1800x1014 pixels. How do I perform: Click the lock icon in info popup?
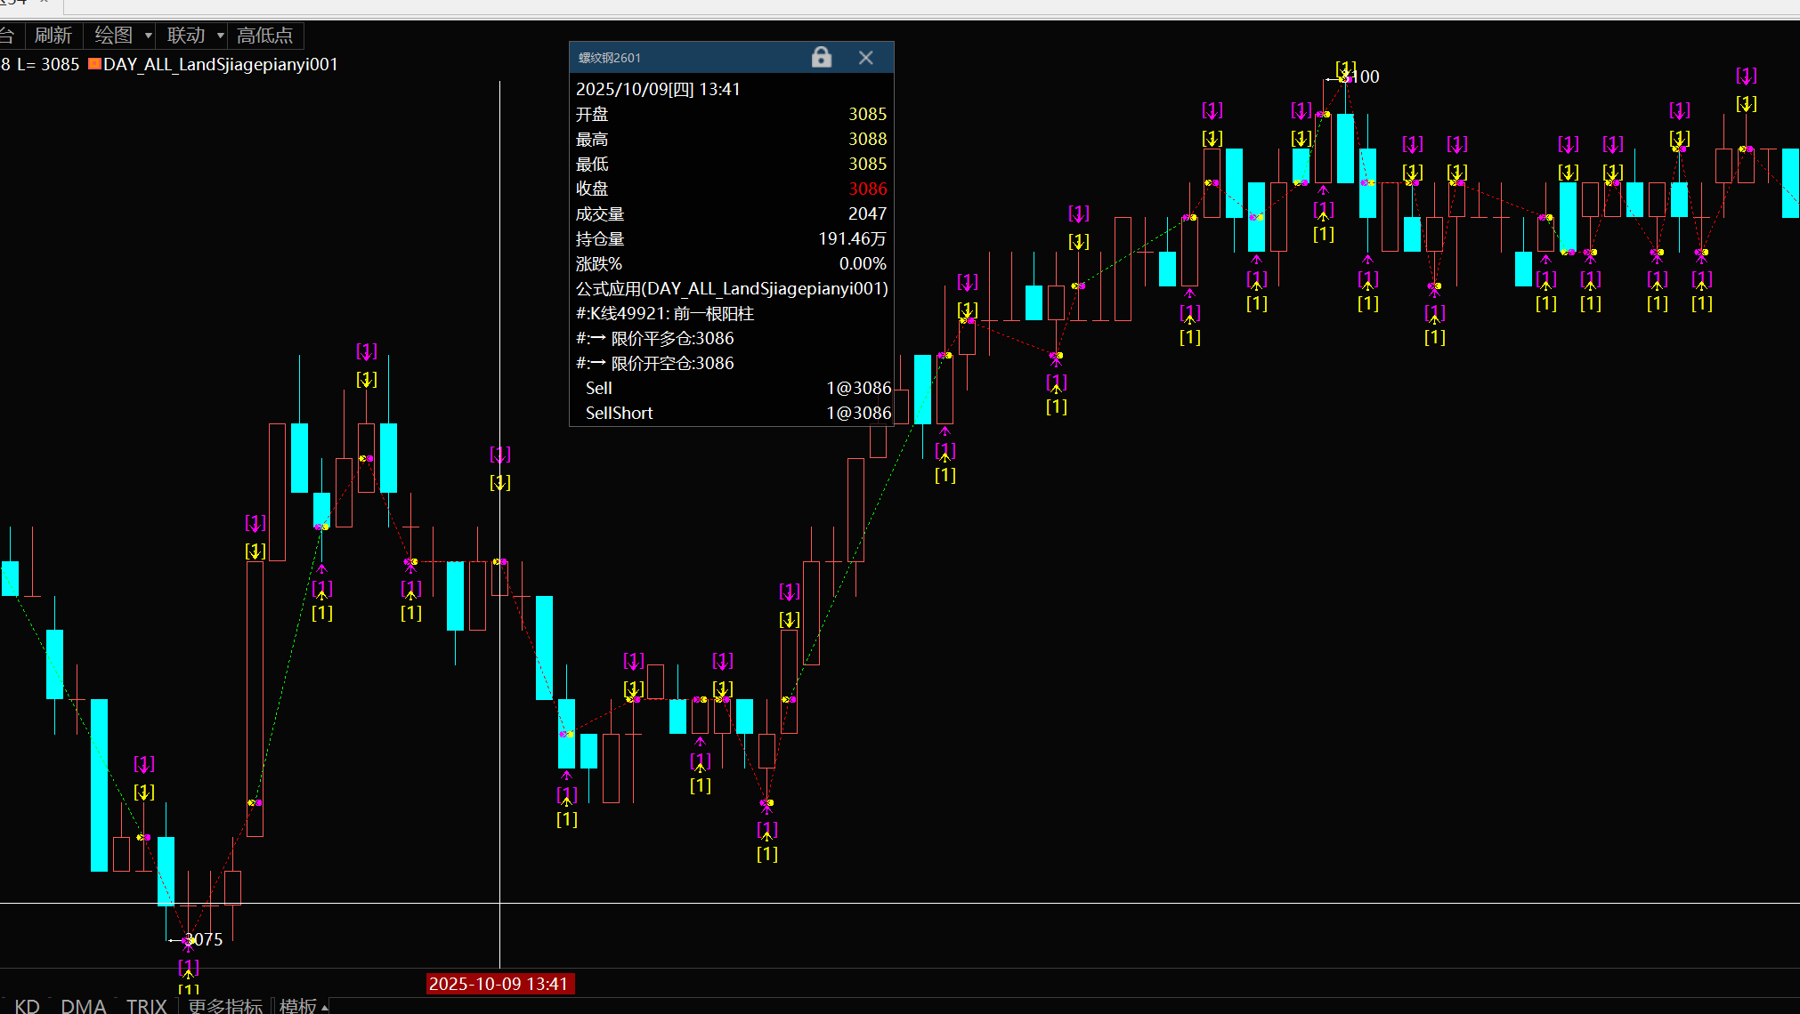[x=821, y=58]
